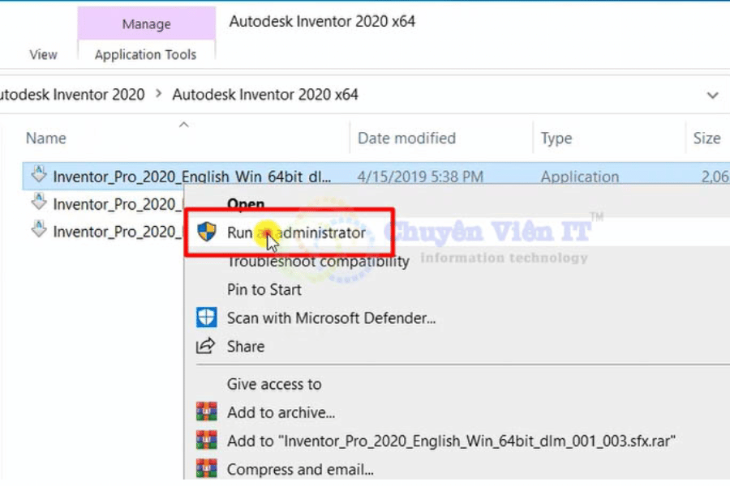730x486 pixels.
Task: Open the address bar history dropdown arrow
Action: (x=712, y=96)
